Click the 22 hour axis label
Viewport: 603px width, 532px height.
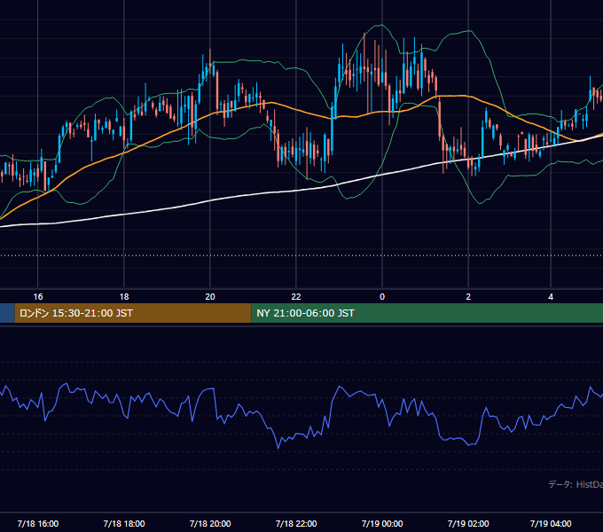pyautogui.click(x=296, y=297)
